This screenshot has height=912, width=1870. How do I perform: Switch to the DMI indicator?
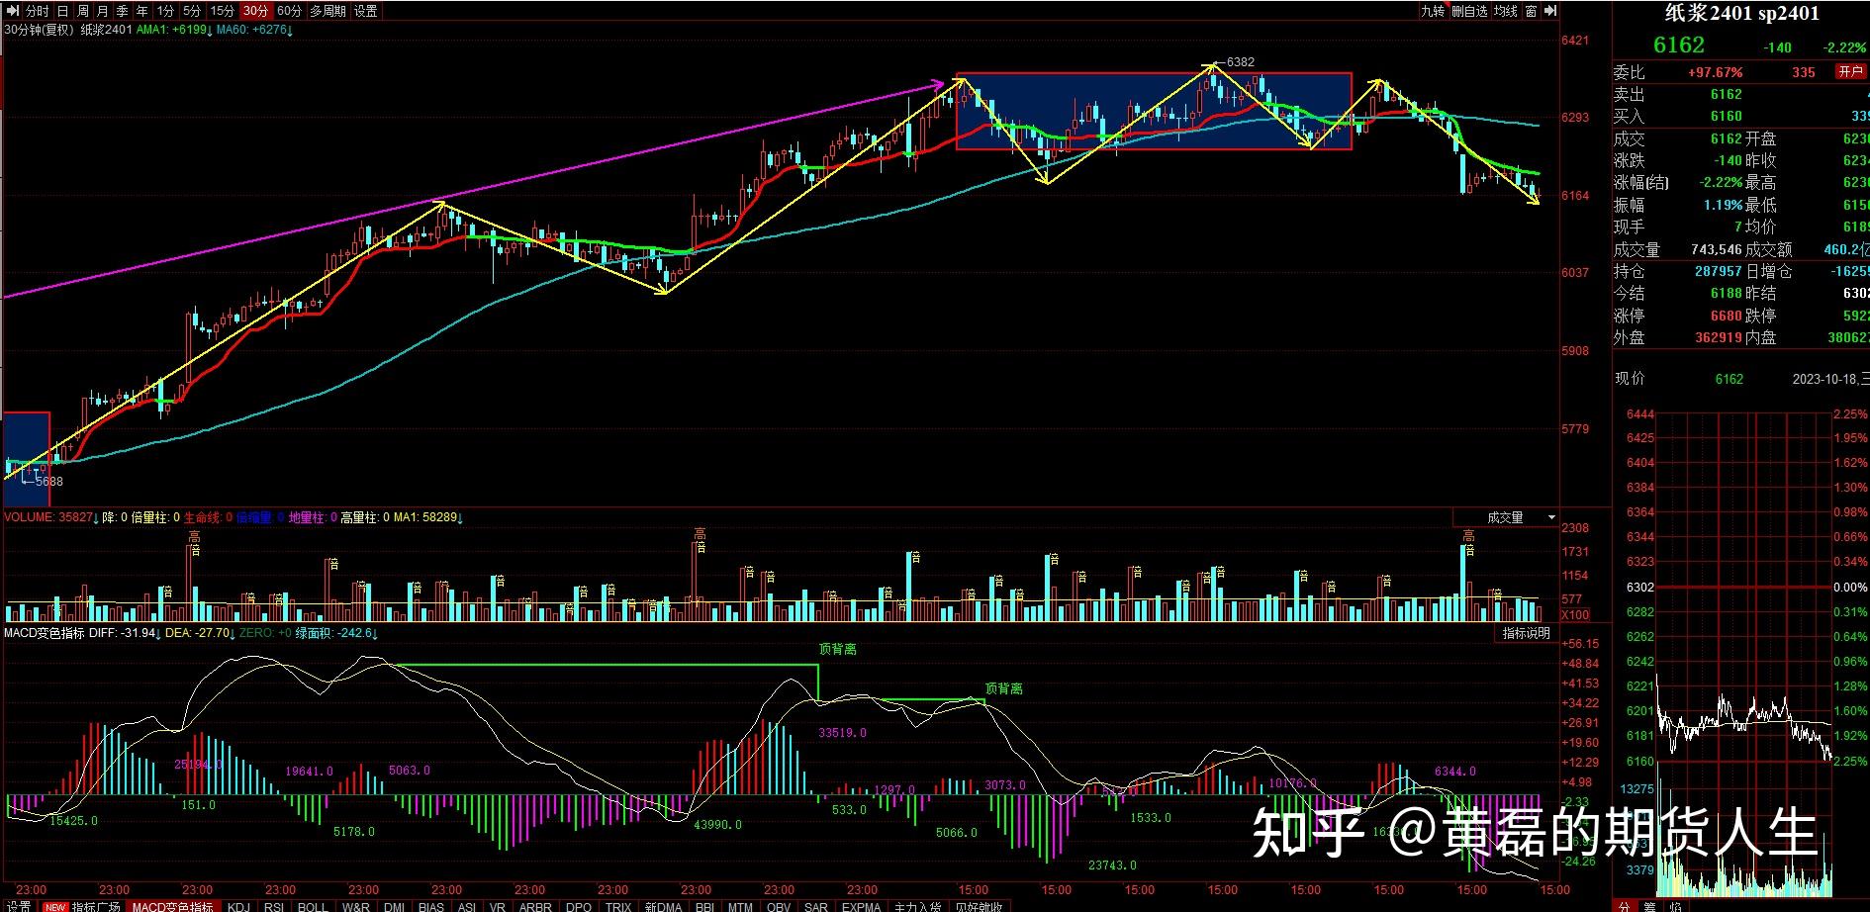click(394, 905)
